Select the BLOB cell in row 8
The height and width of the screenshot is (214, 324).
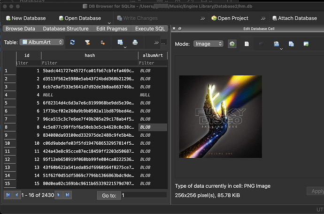[x=153, y=127]
